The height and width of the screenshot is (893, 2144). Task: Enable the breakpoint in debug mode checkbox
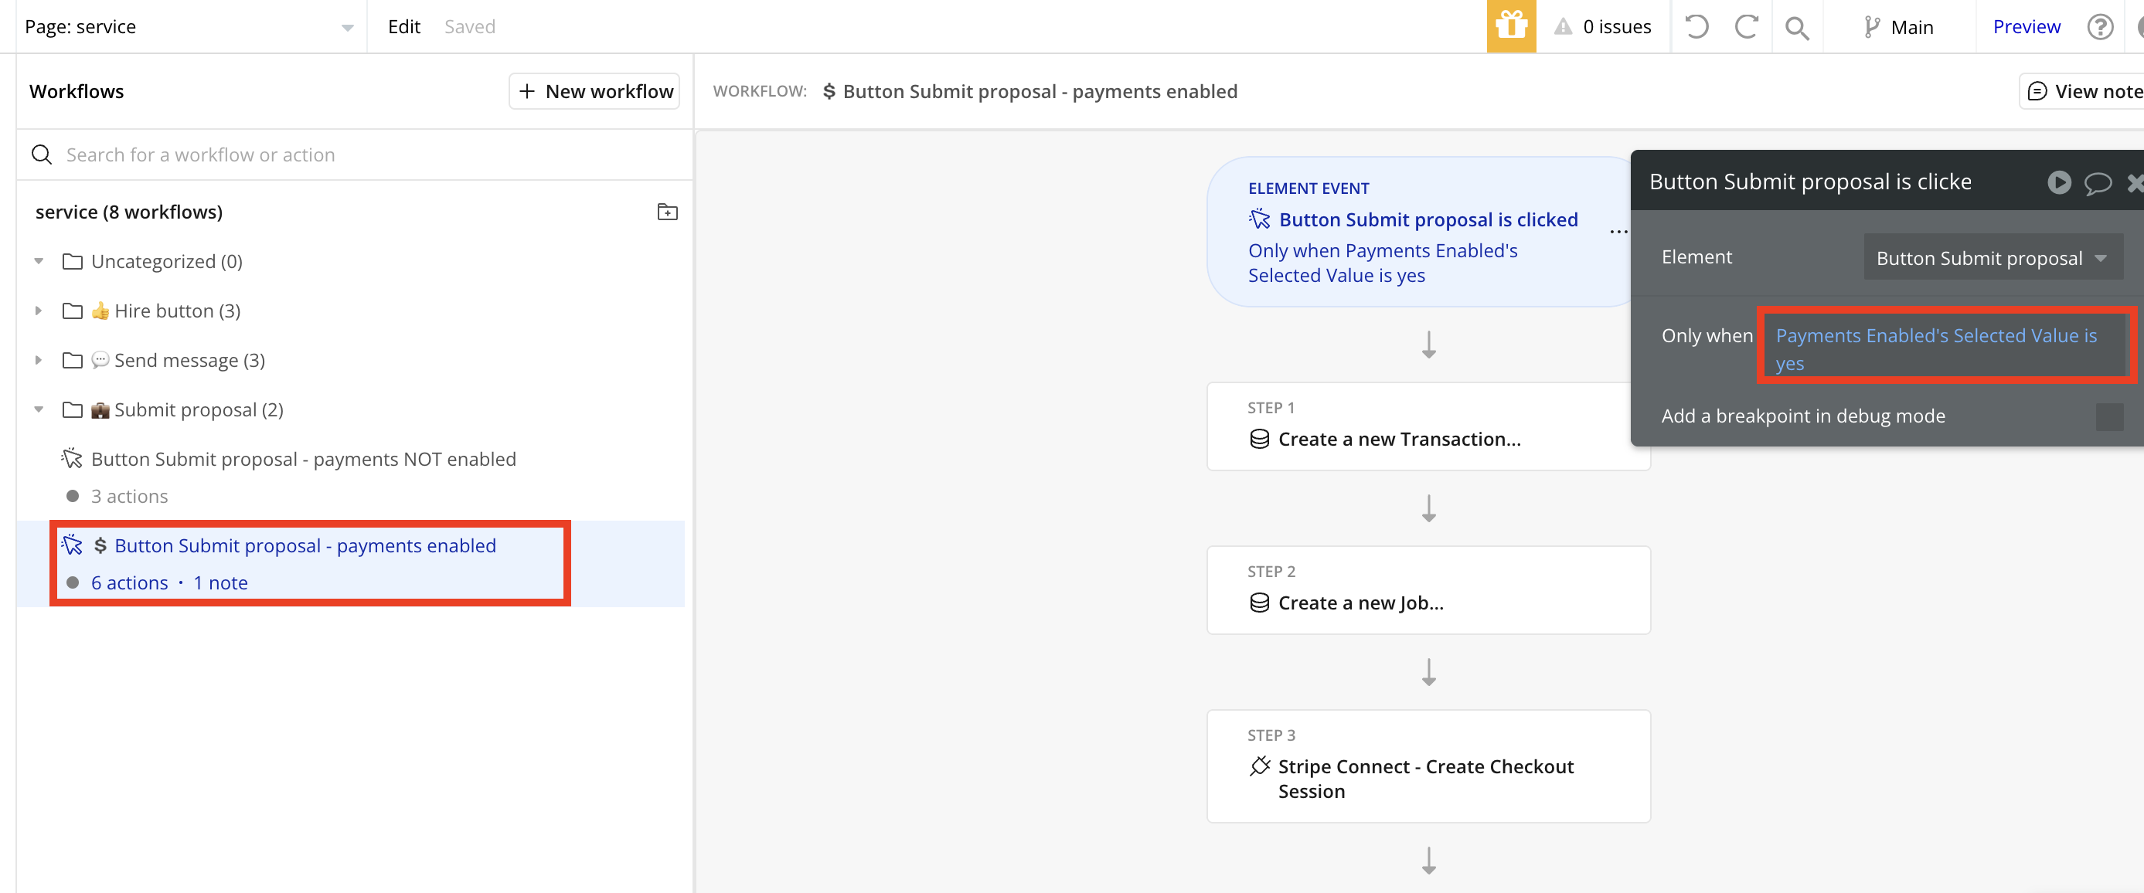[x=2109, y=416]
